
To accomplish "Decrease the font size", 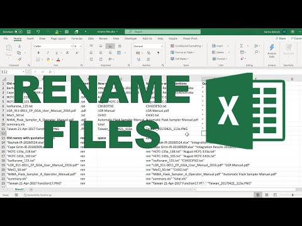I will coord(77,53).
